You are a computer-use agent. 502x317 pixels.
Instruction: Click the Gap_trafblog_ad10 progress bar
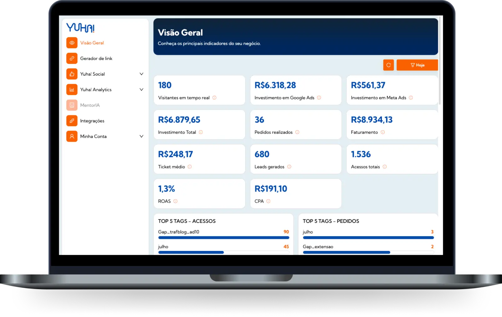(x=223, y=238)
